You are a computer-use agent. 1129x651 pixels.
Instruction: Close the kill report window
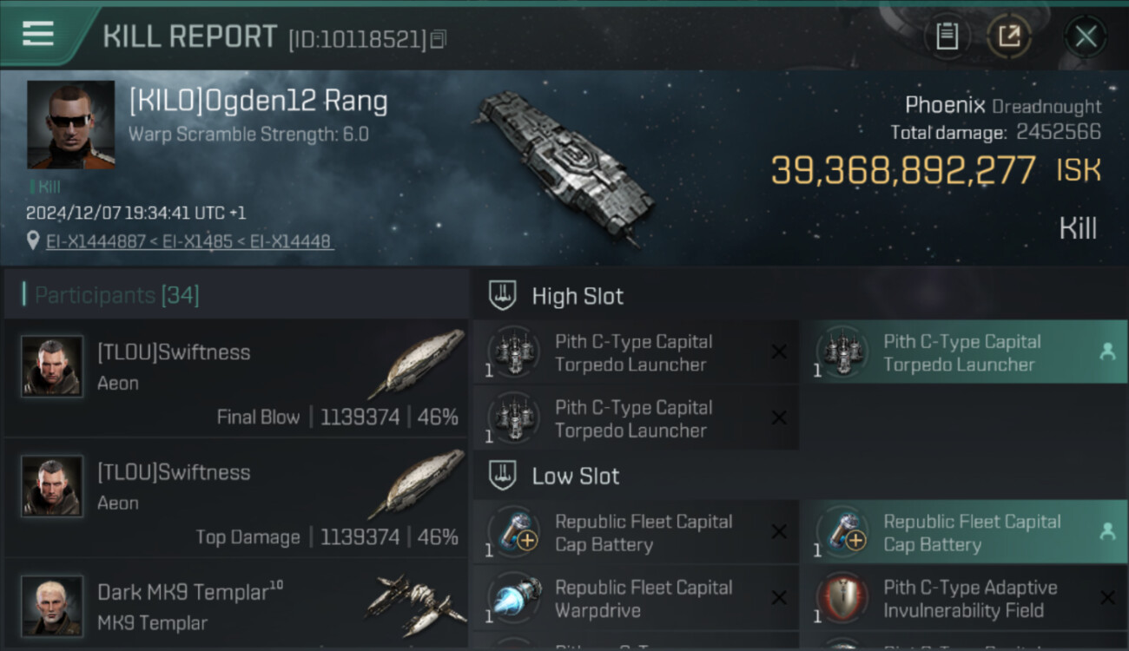tap(1085, 36)
